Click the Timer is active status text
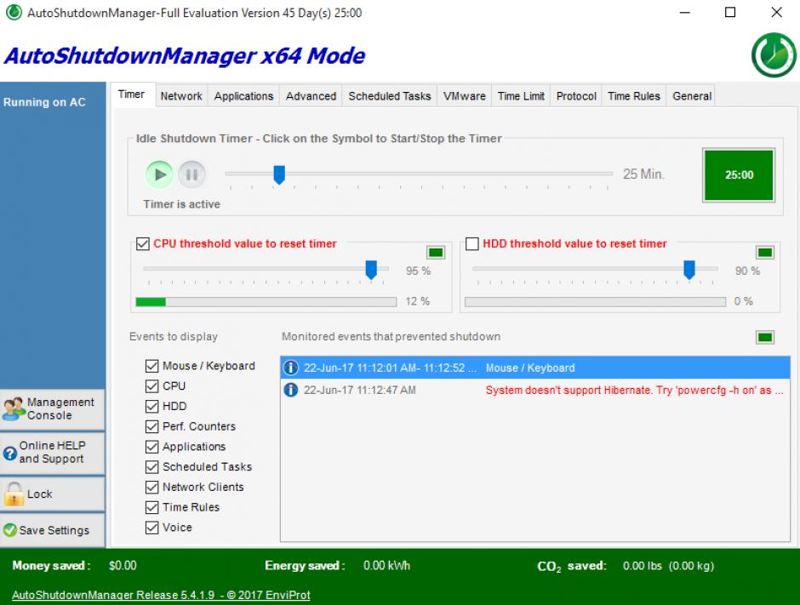800x605 pixels. (x=181, y=204)
